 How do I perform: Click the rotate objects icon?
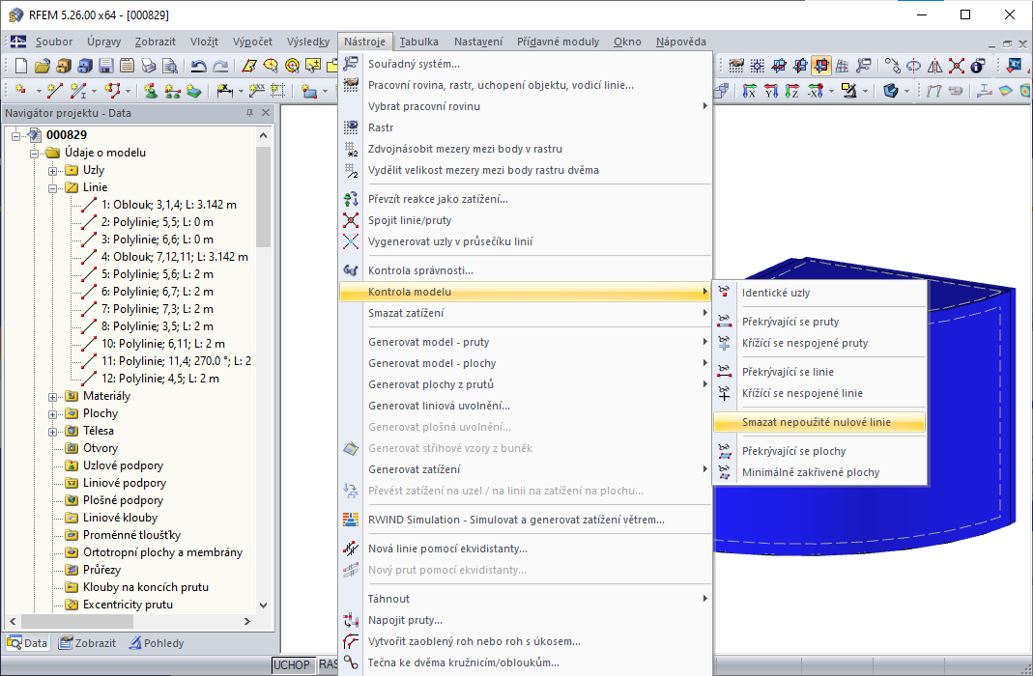pyautogui.click(x=914, y=65)
